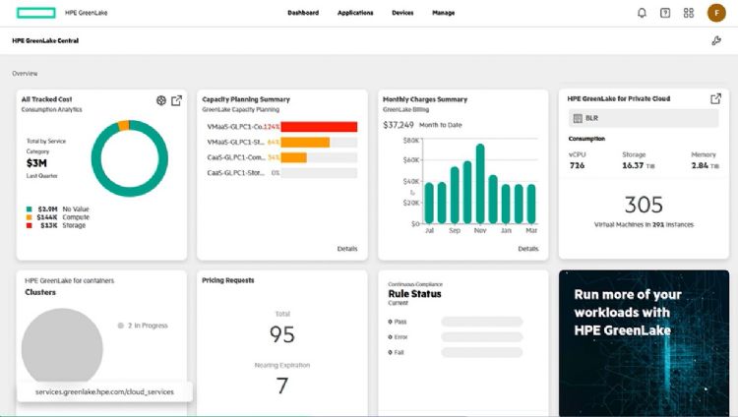The image size is (738, 417).
Task: Click the "Rule Status" heading
Action: [414, 294]
